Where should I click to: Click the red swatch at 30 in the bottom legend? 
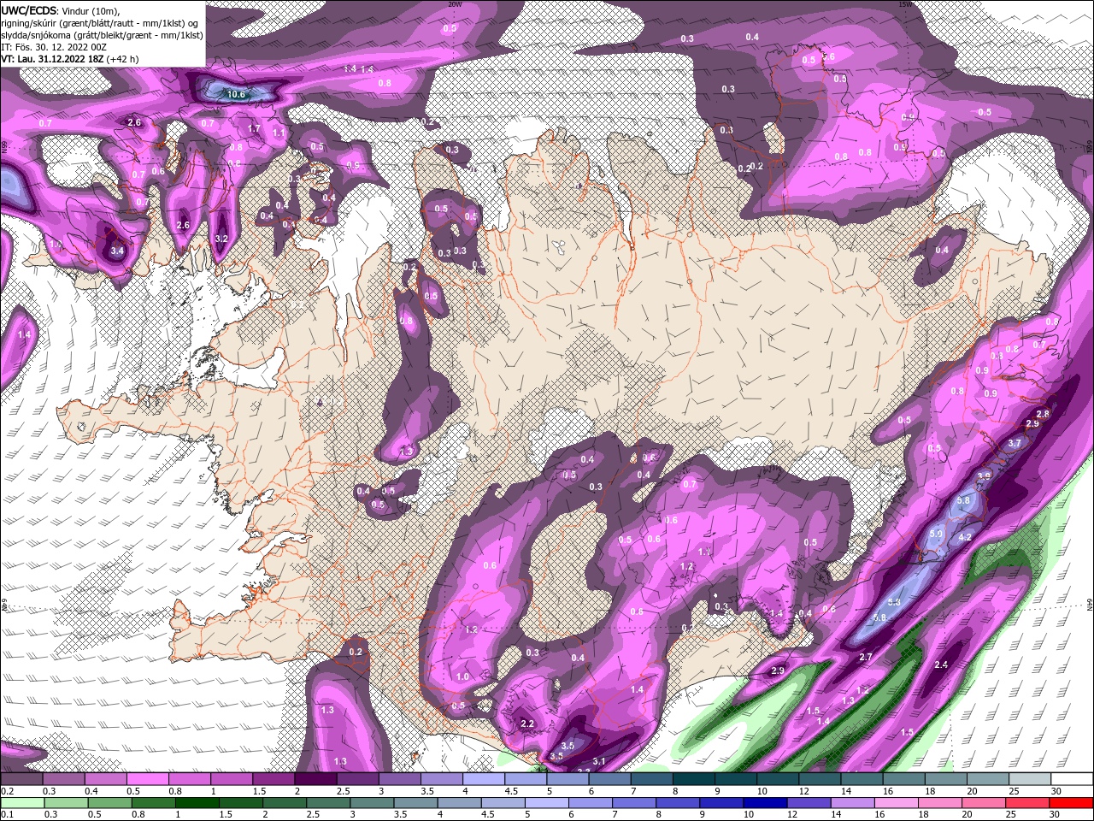[1072, 802]
